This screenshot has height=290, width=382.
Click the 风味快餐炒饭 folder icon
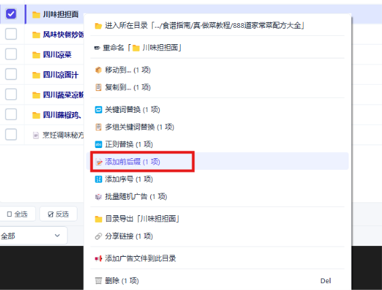36,35
